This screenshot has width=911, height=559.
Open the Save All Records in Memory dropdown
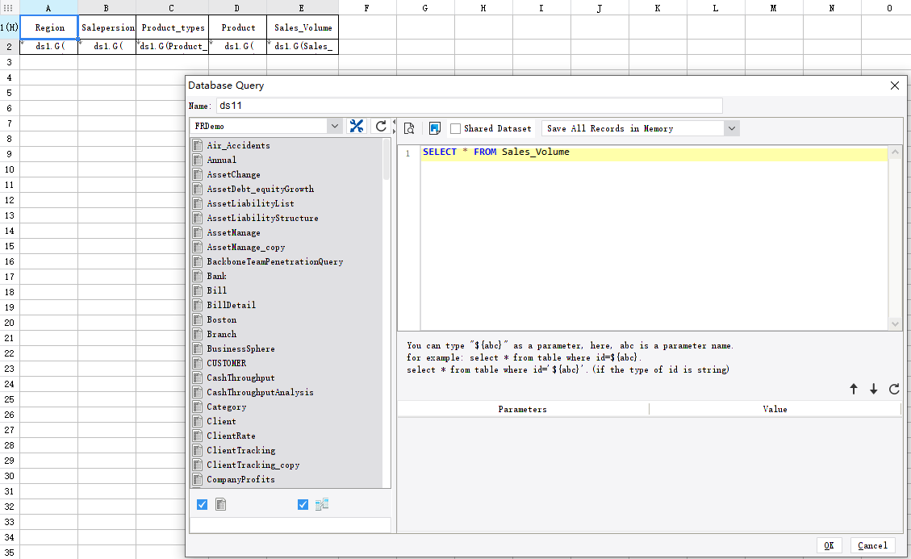(x=730, y=127)
